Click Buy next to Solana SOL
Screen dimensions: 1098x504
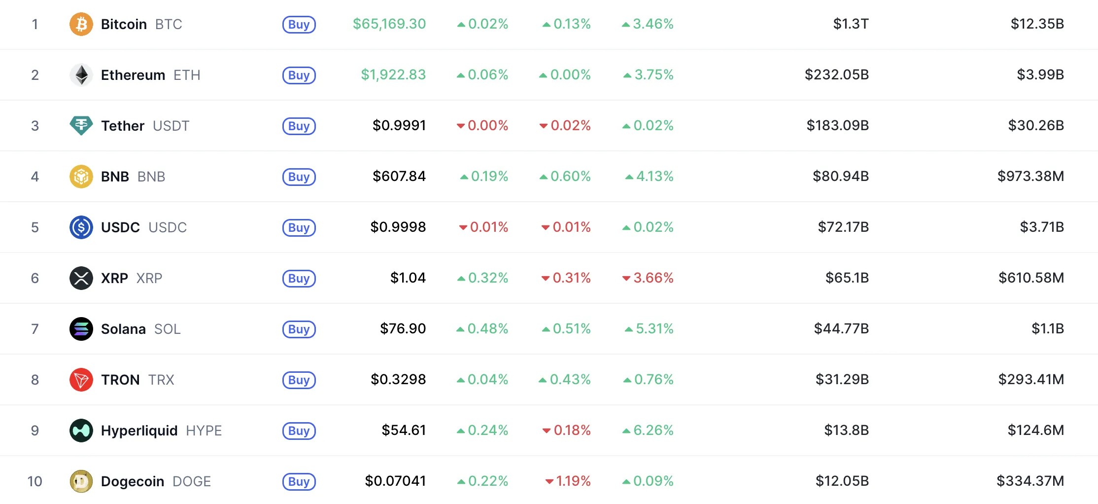pos(299,329)
